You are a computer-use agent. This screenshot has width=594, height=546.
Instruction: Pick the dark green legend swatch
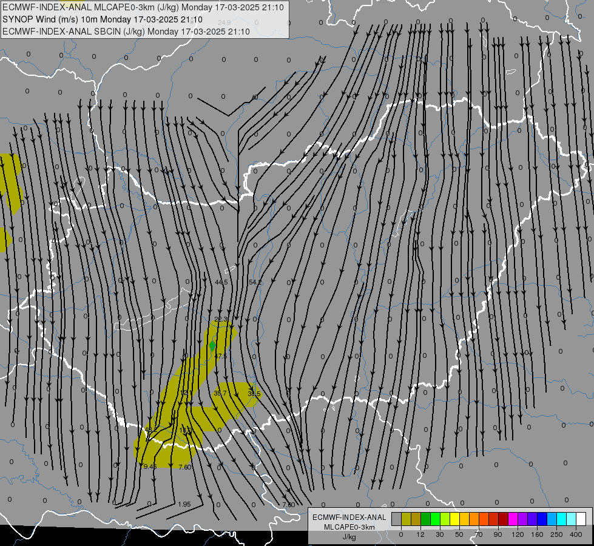tap(425, 519)
